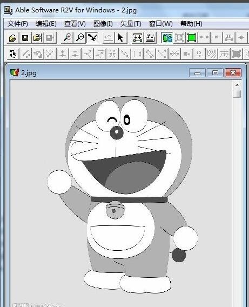The height and width of the screenshot is (307, 249).
Task: Select the arrow pointer tool
Action: (121, 38)
